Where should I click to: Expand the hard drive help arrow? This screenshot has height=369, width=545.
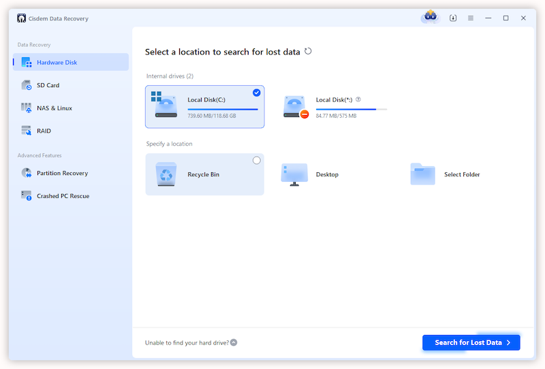(x=234, y=342)
